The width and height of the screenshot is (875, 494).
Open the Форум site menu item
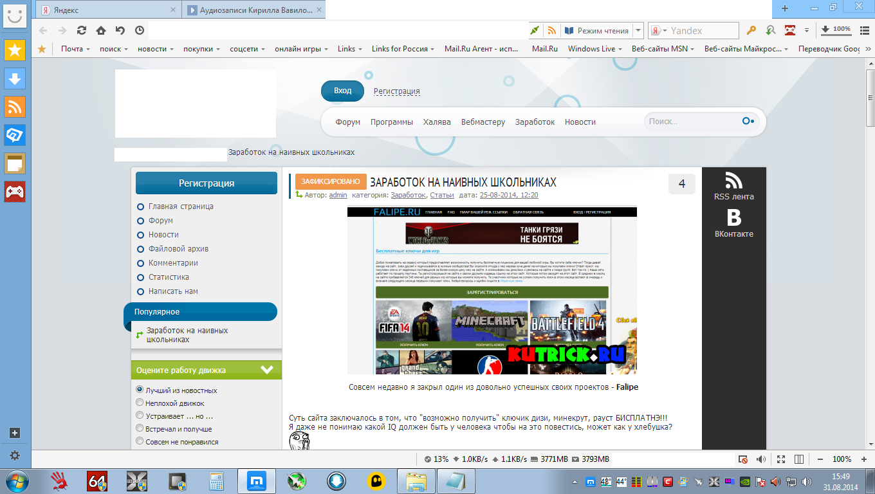coord(348,122)
